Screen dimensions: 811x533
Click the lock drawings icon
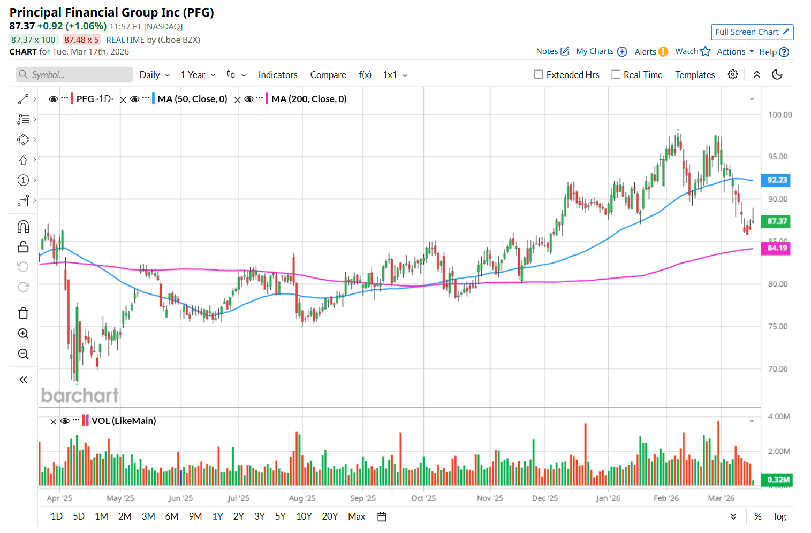23,247
